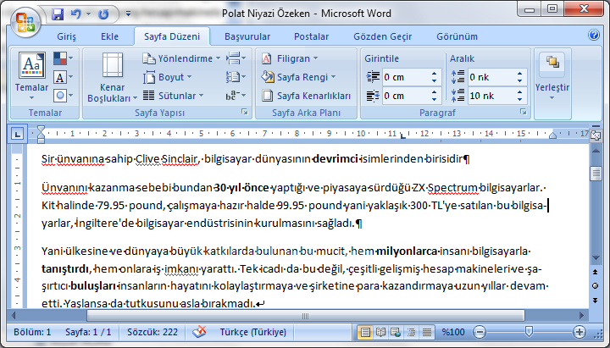
Task: Open the Postalar tab
Action: pos(311,36)
